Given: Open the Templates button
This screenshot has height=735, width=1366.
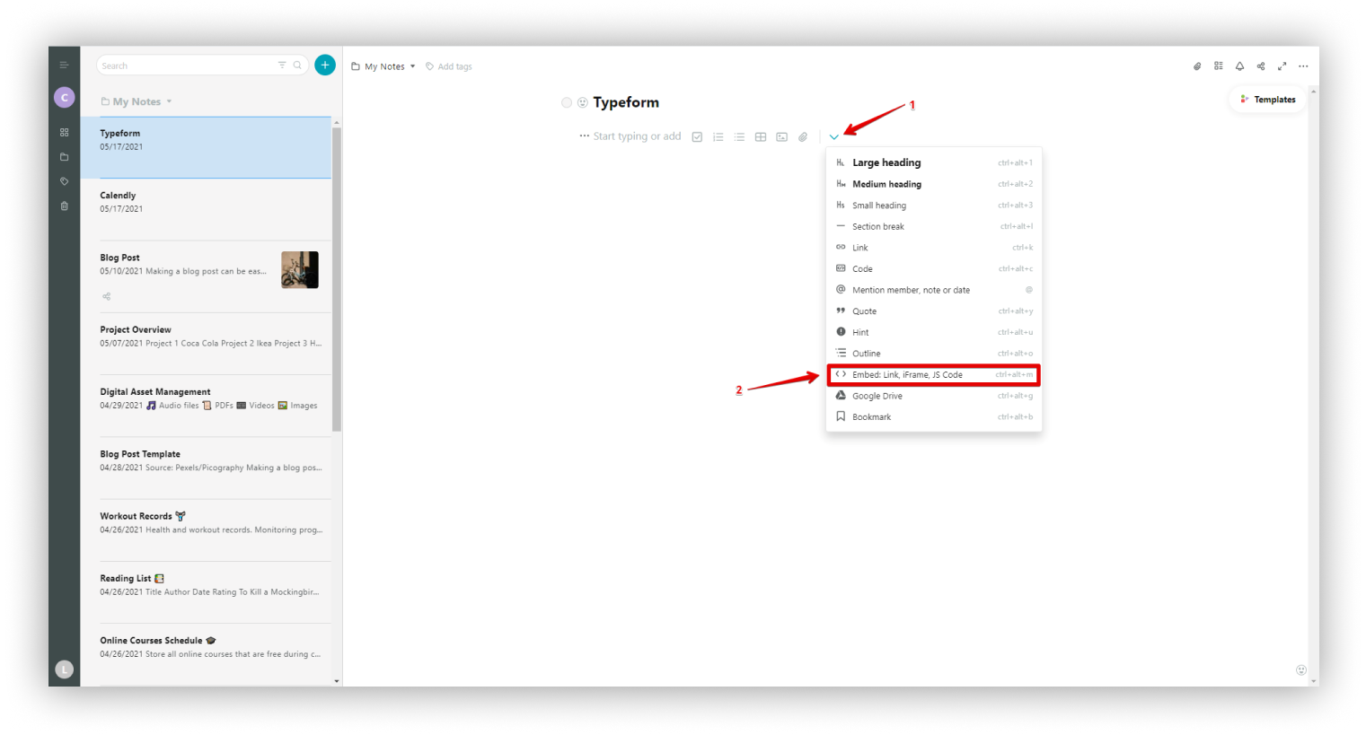Looking at the screenshot, I should [x=1268, y=100].
